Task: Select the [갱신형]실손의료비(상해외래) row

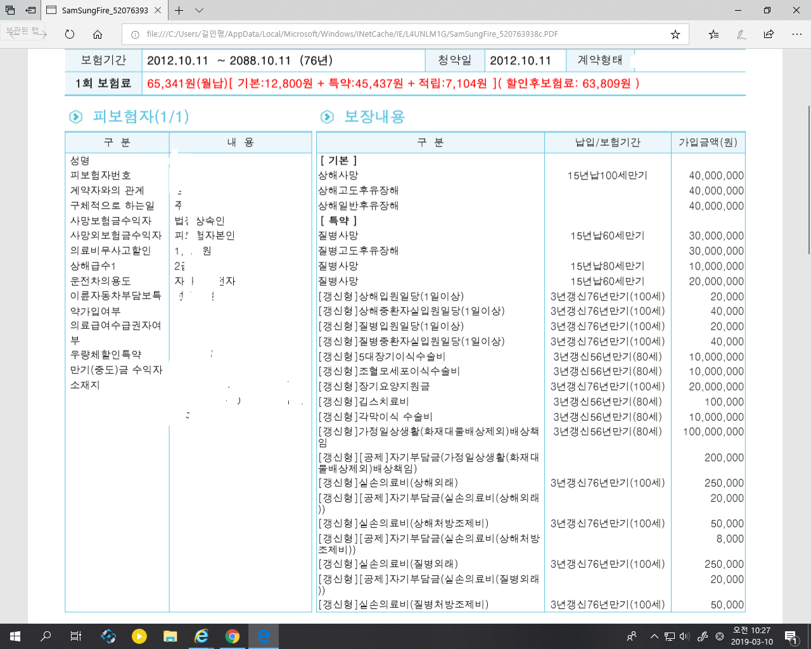Action: pyautogui.click(x=531, y=483)
